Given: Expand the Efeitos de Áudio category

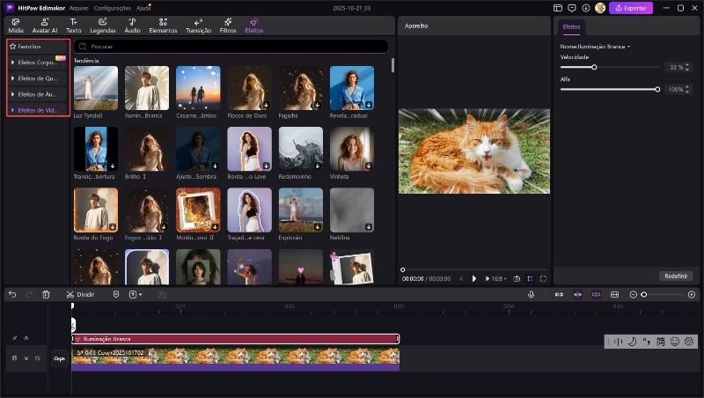Looking at the screenshot, I should pos(37,94).
